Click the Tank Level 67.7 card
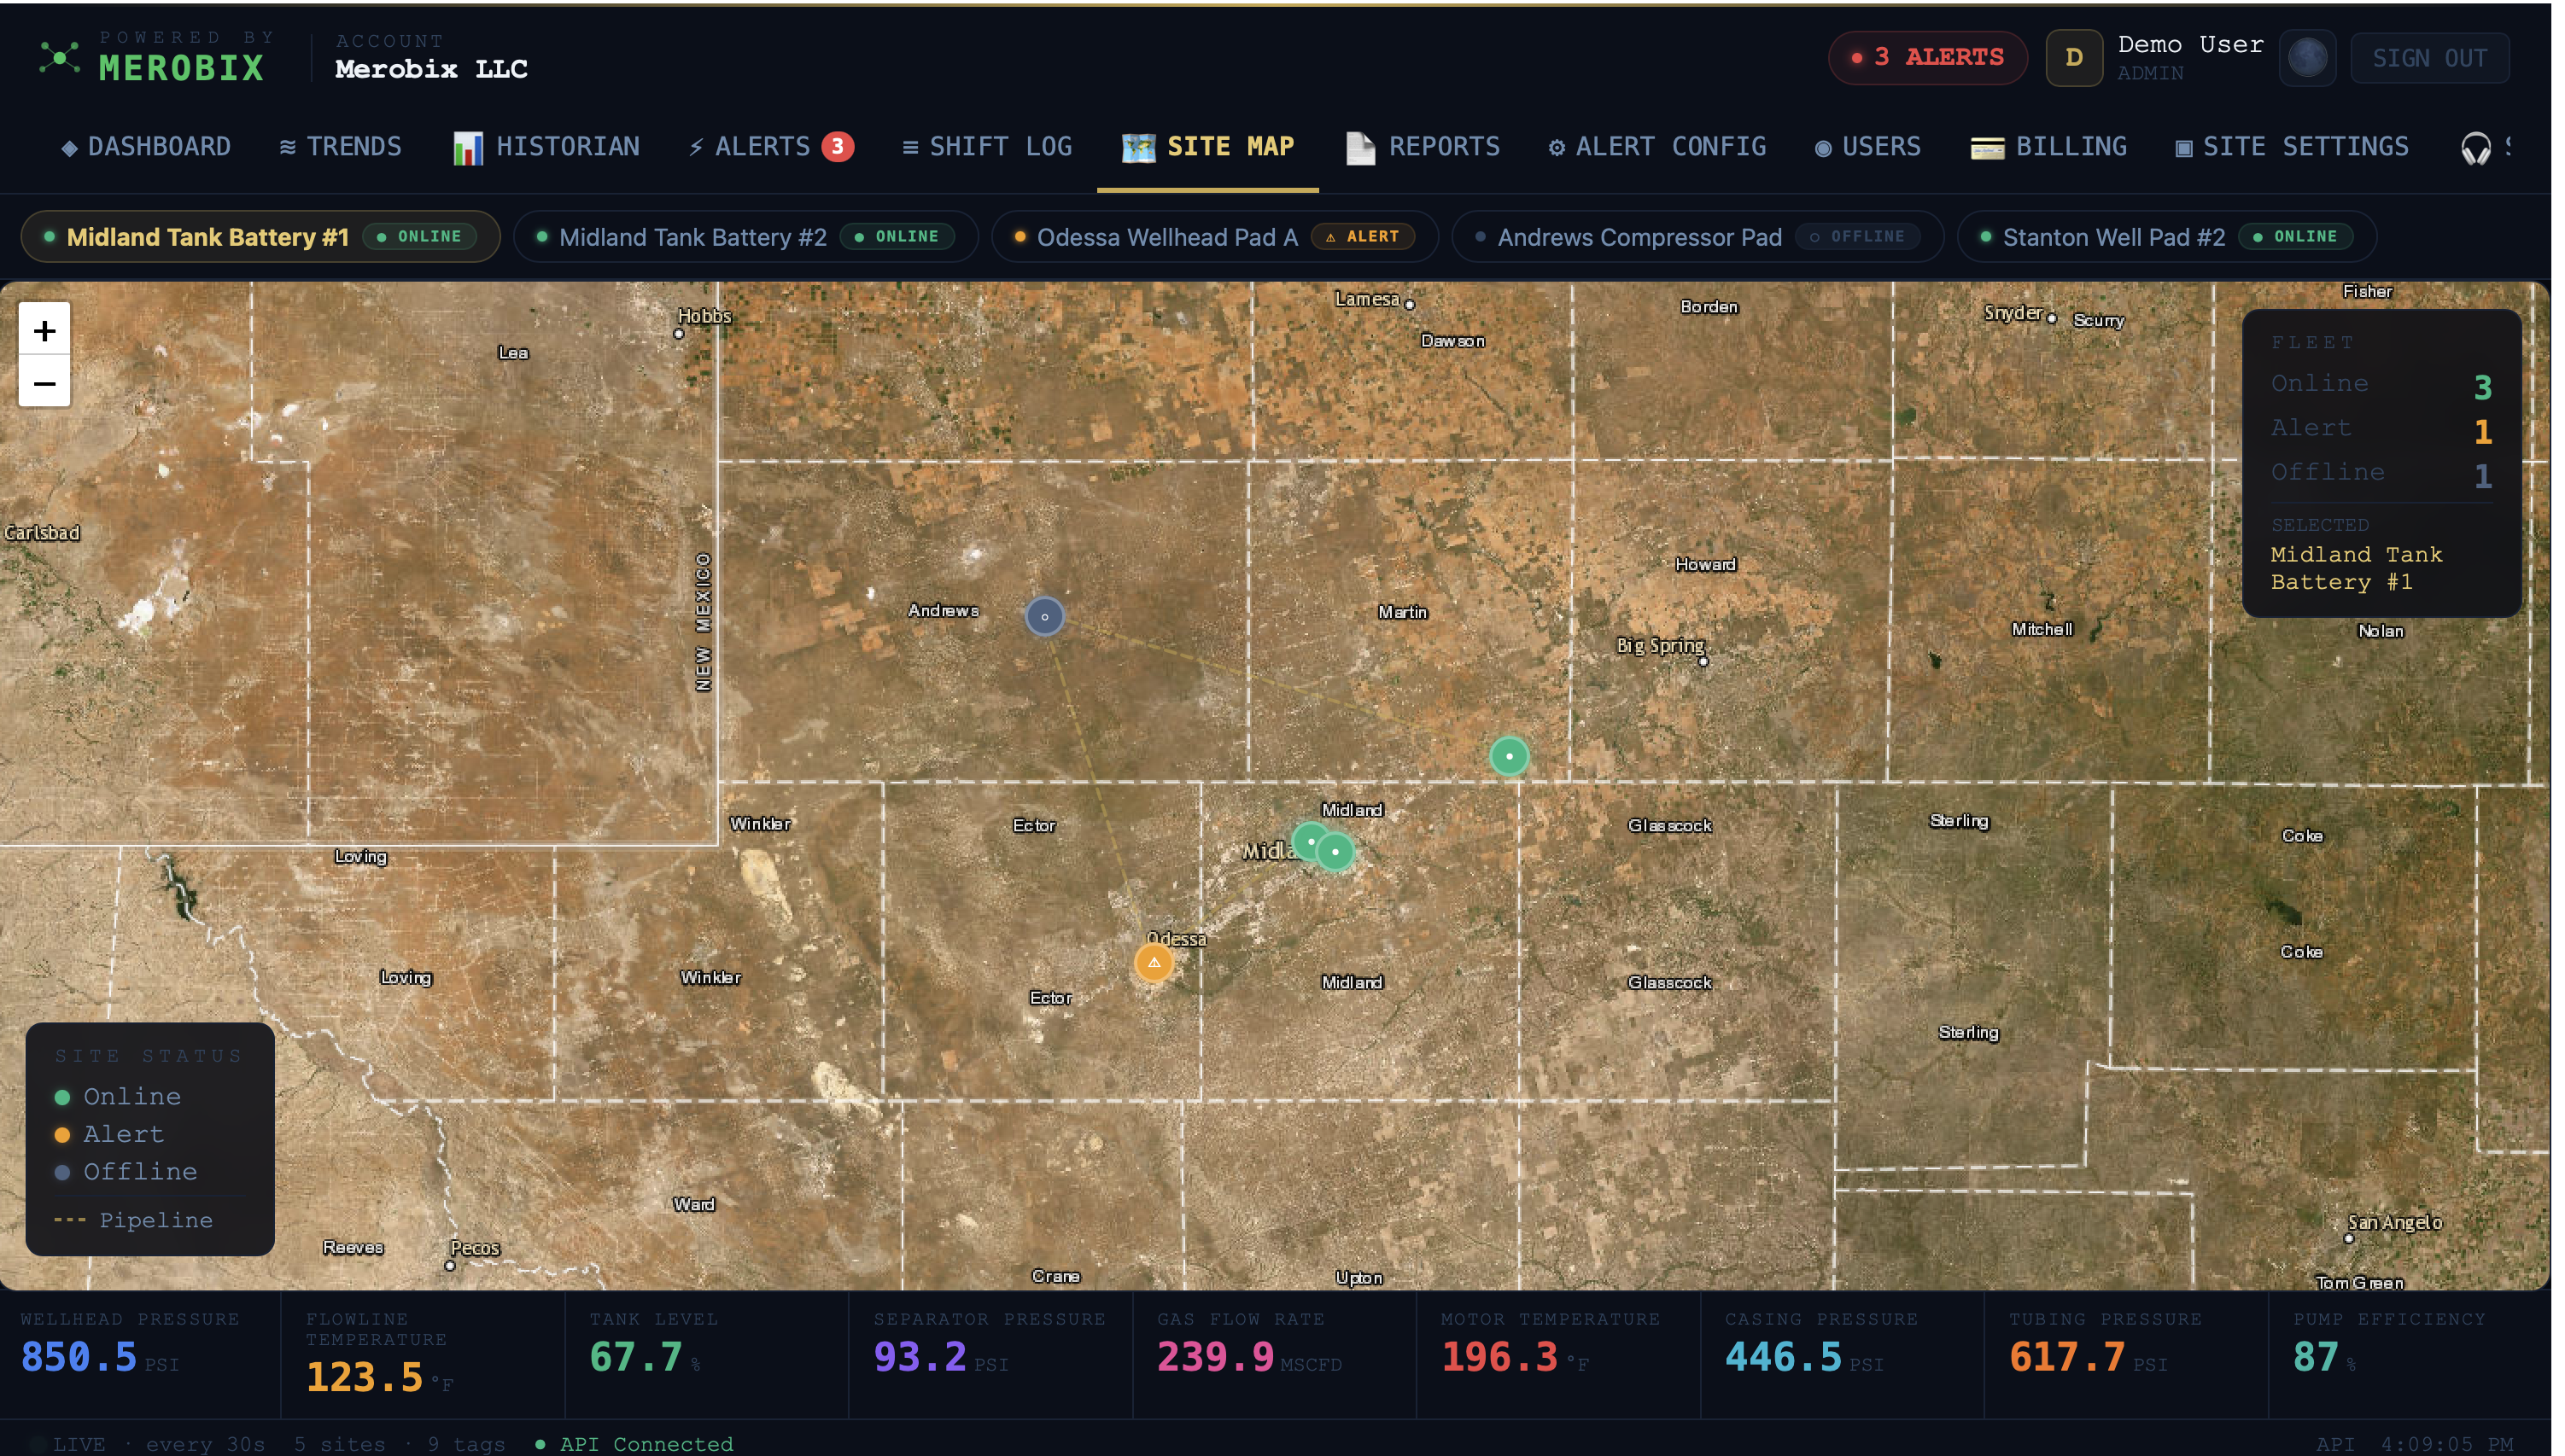 [x=706, y=1354]
